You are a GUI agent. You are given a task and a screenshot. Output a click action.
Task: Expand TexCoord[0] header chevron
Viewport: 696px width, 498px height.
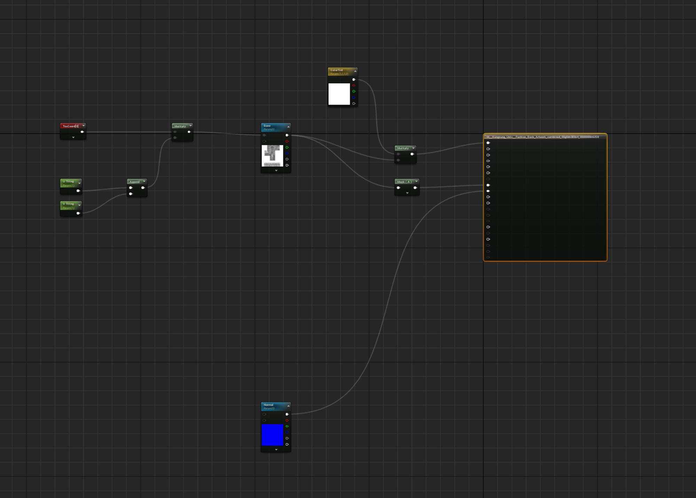point(84,125)
